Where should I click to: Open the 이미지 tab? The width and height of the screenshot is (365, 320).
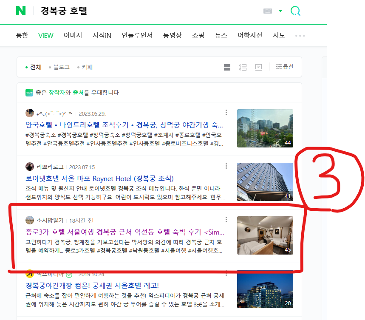(x=73, y=35)
